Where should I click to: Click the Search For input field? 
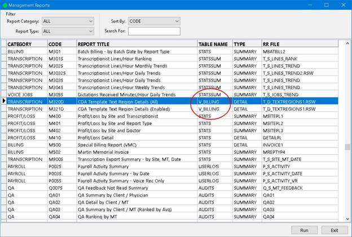[153, 31]
